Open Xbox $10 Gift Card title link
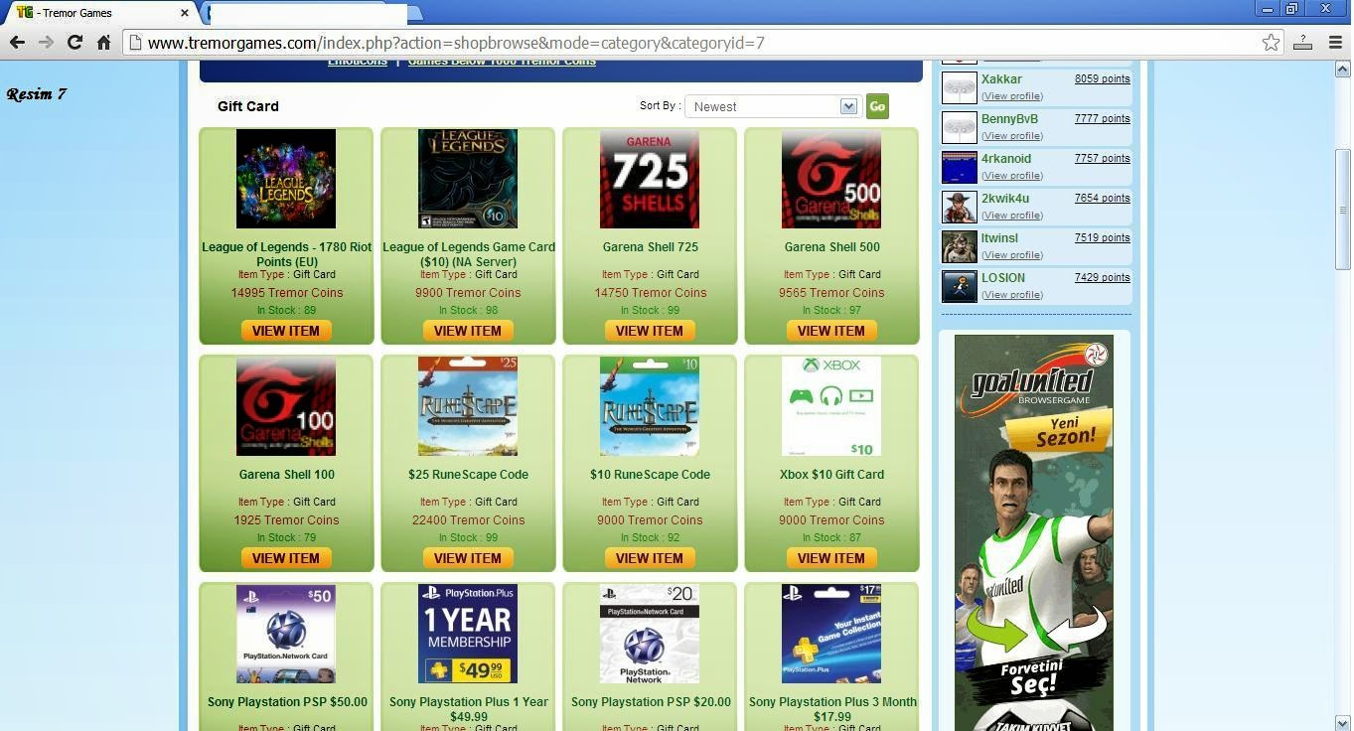Image resolution: width=1354 pixels, height=731 pixels. coord(832,475)
